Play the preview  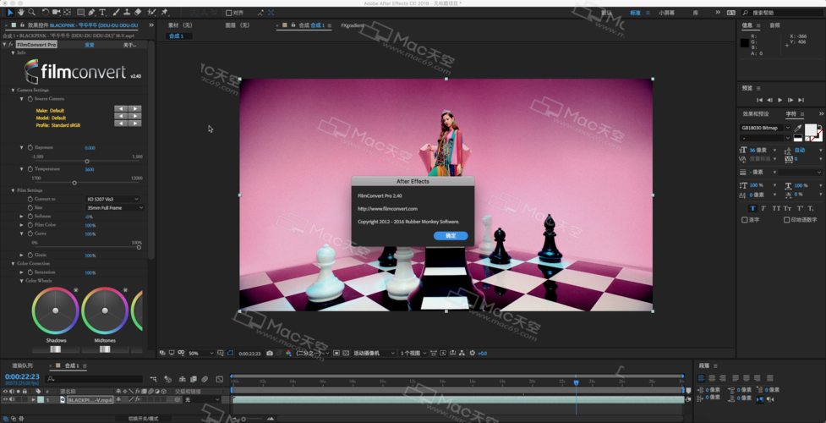[x=780, y=100]
